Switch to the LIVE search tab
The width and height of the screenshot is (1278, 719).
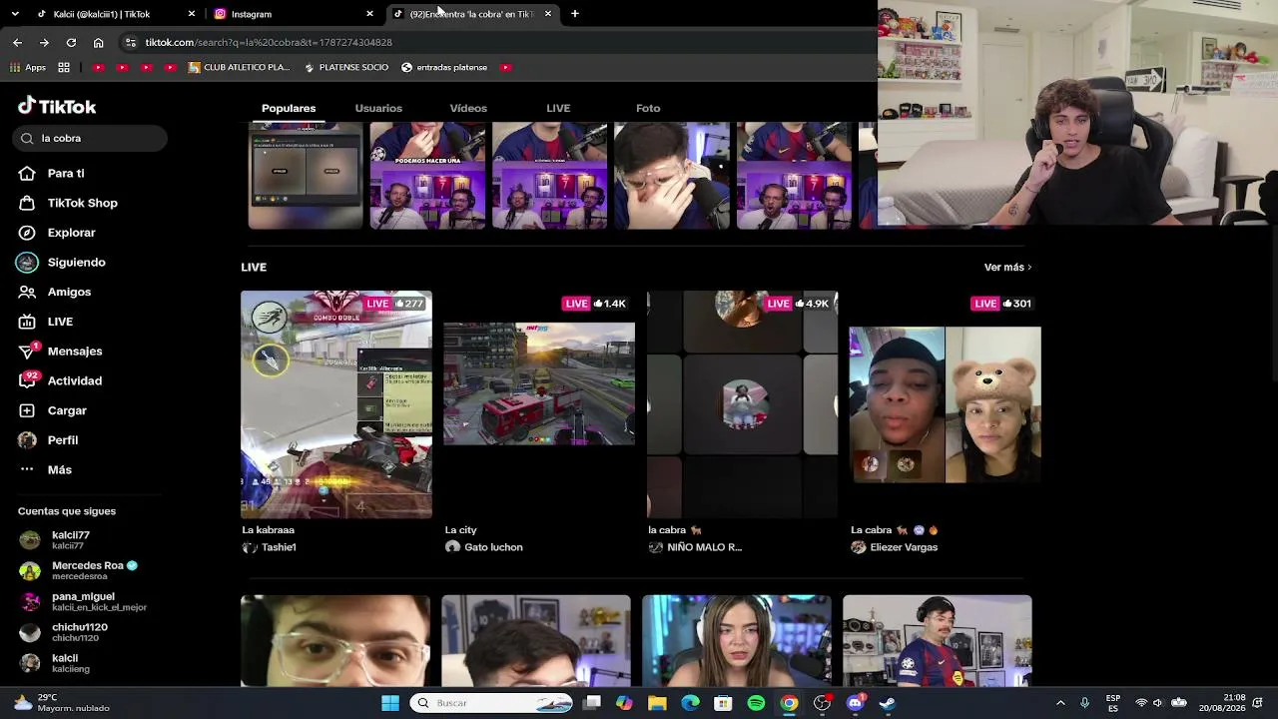pyautogui.click(x=558, y=108)
